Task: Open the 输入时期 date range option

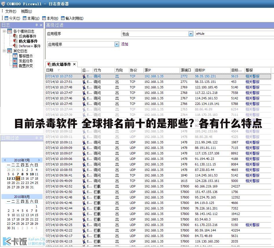Action: [72, 18]
